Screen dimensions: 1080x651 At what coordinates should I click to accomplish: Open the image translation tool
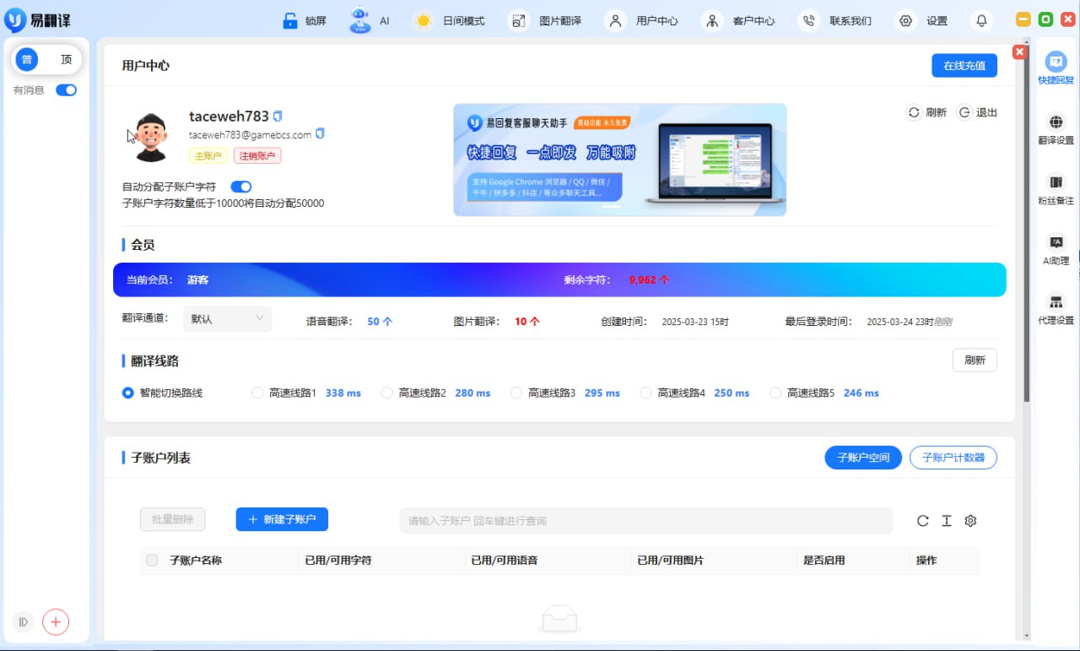click(x=519, y=21)
